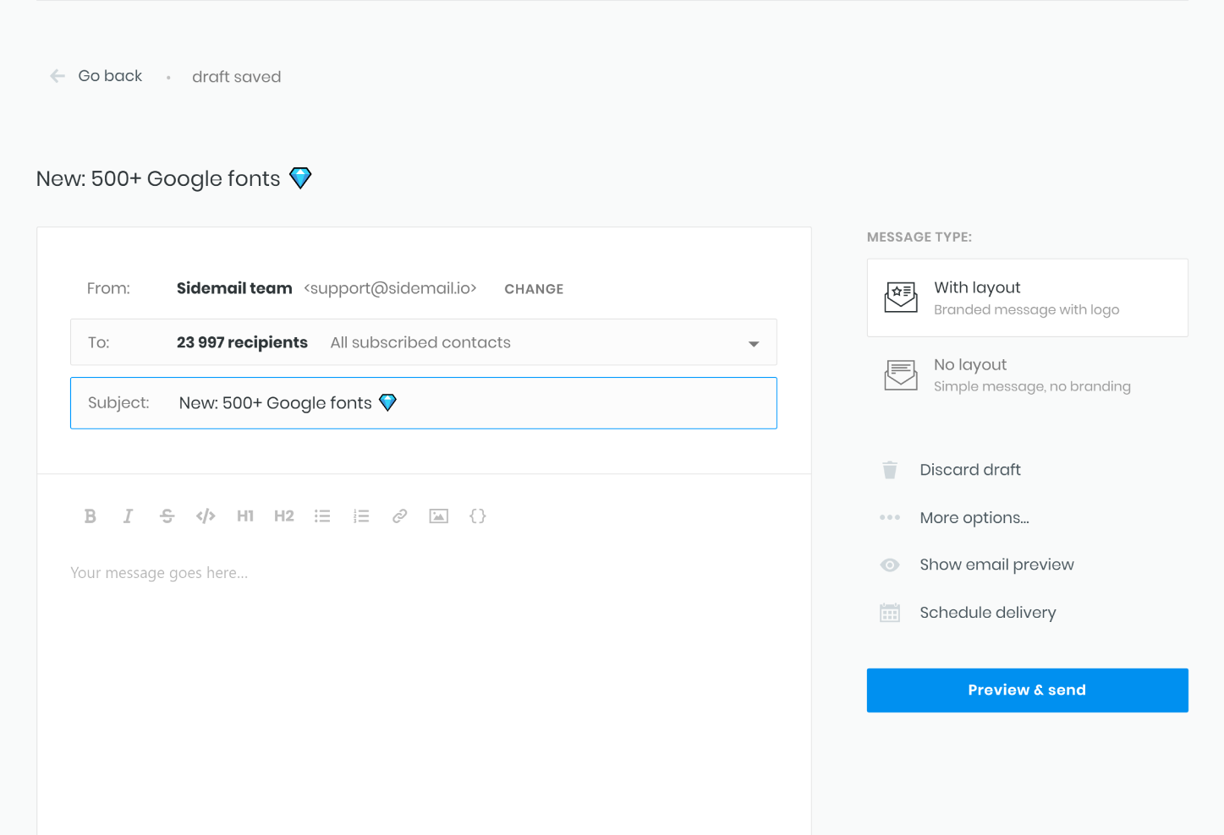Viewport: 1224px width, 835px height.
Task: Click the calendar icon for scheduling
Action: pos(890,613)
